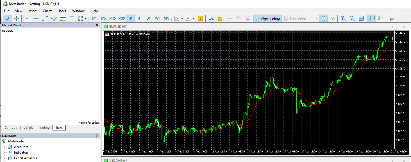Viewport: 411px width, 162px height.
Task: Open the Market via the bag icon
Action: pos(220,18)
